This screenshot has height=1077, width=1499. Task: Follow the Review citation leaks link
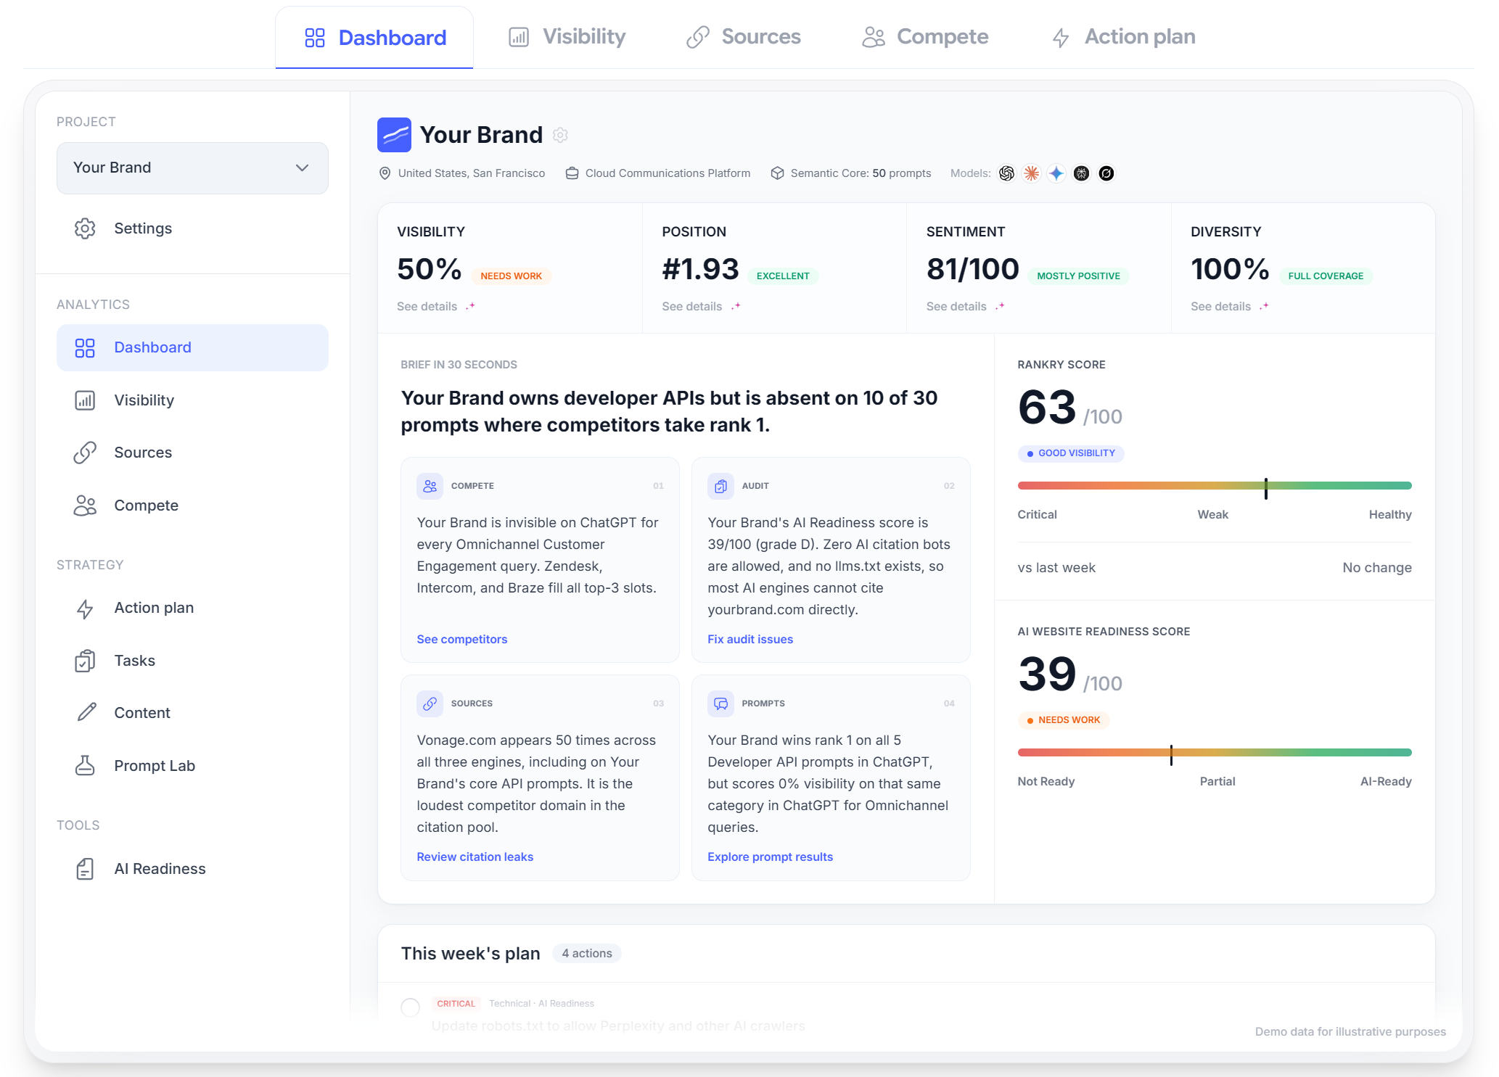[x=475, y=857]
